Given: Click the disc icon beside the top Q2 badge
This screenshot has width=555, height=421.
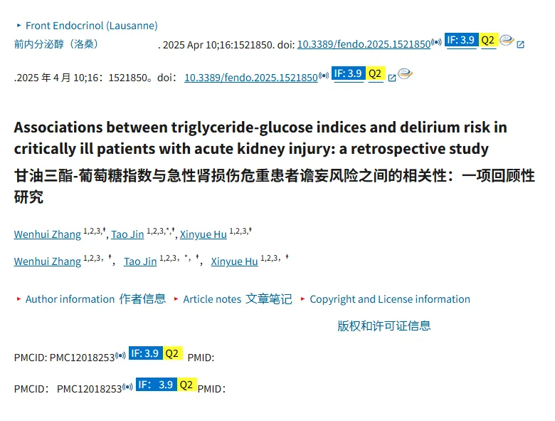Looking at the screenshot, I should pos(507,40).
